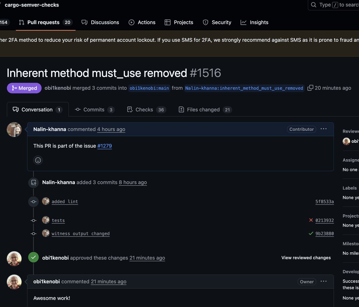Click author avatar on added lint commit
Image resolution: width=359 pixels, height=307 pixels.
(46, 201)
